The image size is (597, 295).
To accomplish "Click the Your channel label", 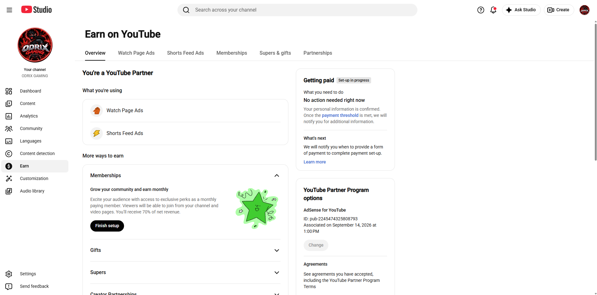I will [35, 70].
